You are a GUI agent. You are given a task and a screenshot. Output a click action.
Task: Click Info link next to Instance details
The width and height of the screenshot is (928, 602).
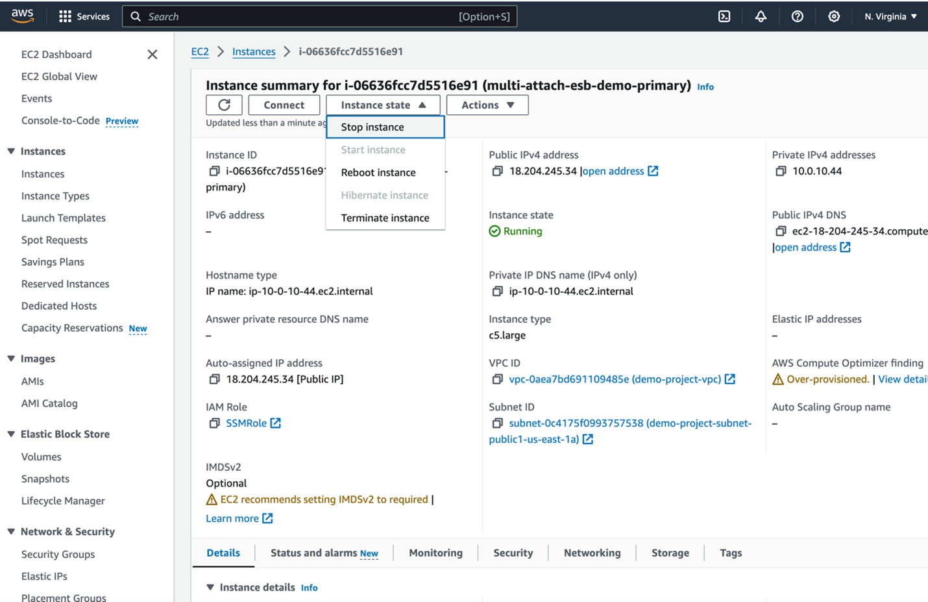point(309,588)
